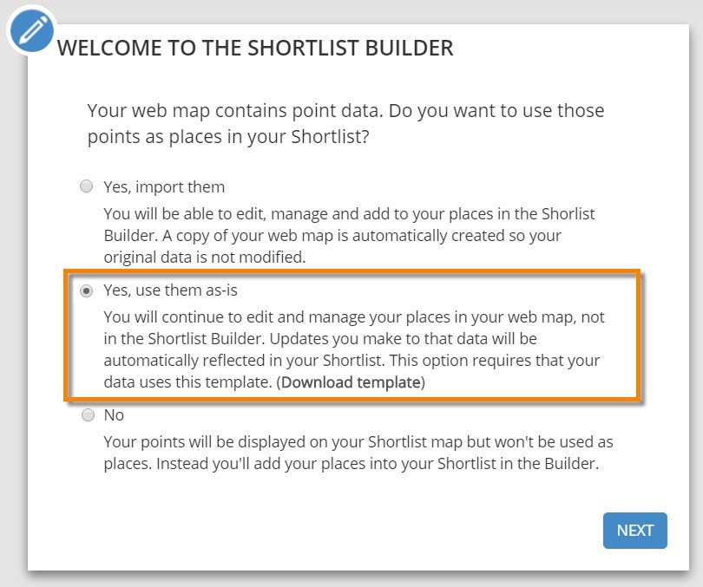Click the gray backdrop outside the dialog
Image resolution: width=703 pixels, height=587 pixels.
pyautogui.click(x=12, y=347)
